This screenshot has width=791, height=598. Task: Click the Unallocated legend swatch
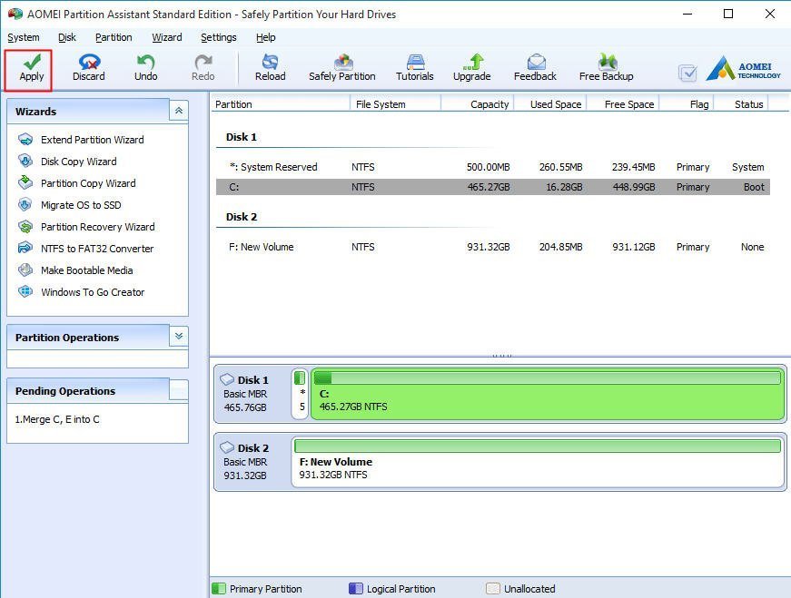[x=493, y=588]
